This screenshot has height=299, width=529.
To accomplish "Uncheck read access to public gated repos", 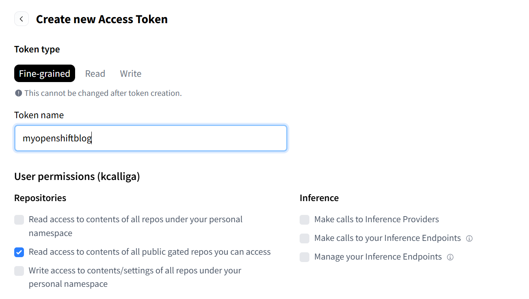I will click(x=19, y=252).
